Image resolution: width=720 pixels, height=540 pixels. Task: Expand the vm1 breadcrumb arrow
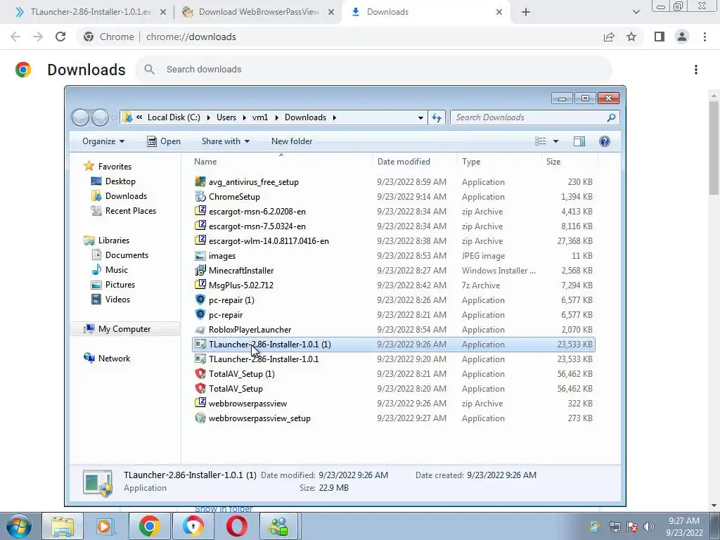click(277, 117)
